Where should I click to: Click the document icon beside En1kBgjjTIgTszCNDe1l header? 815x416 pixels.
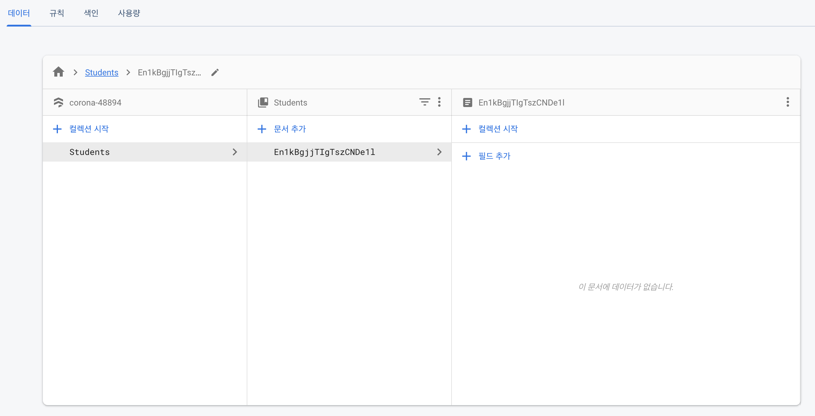pos(467,102)
